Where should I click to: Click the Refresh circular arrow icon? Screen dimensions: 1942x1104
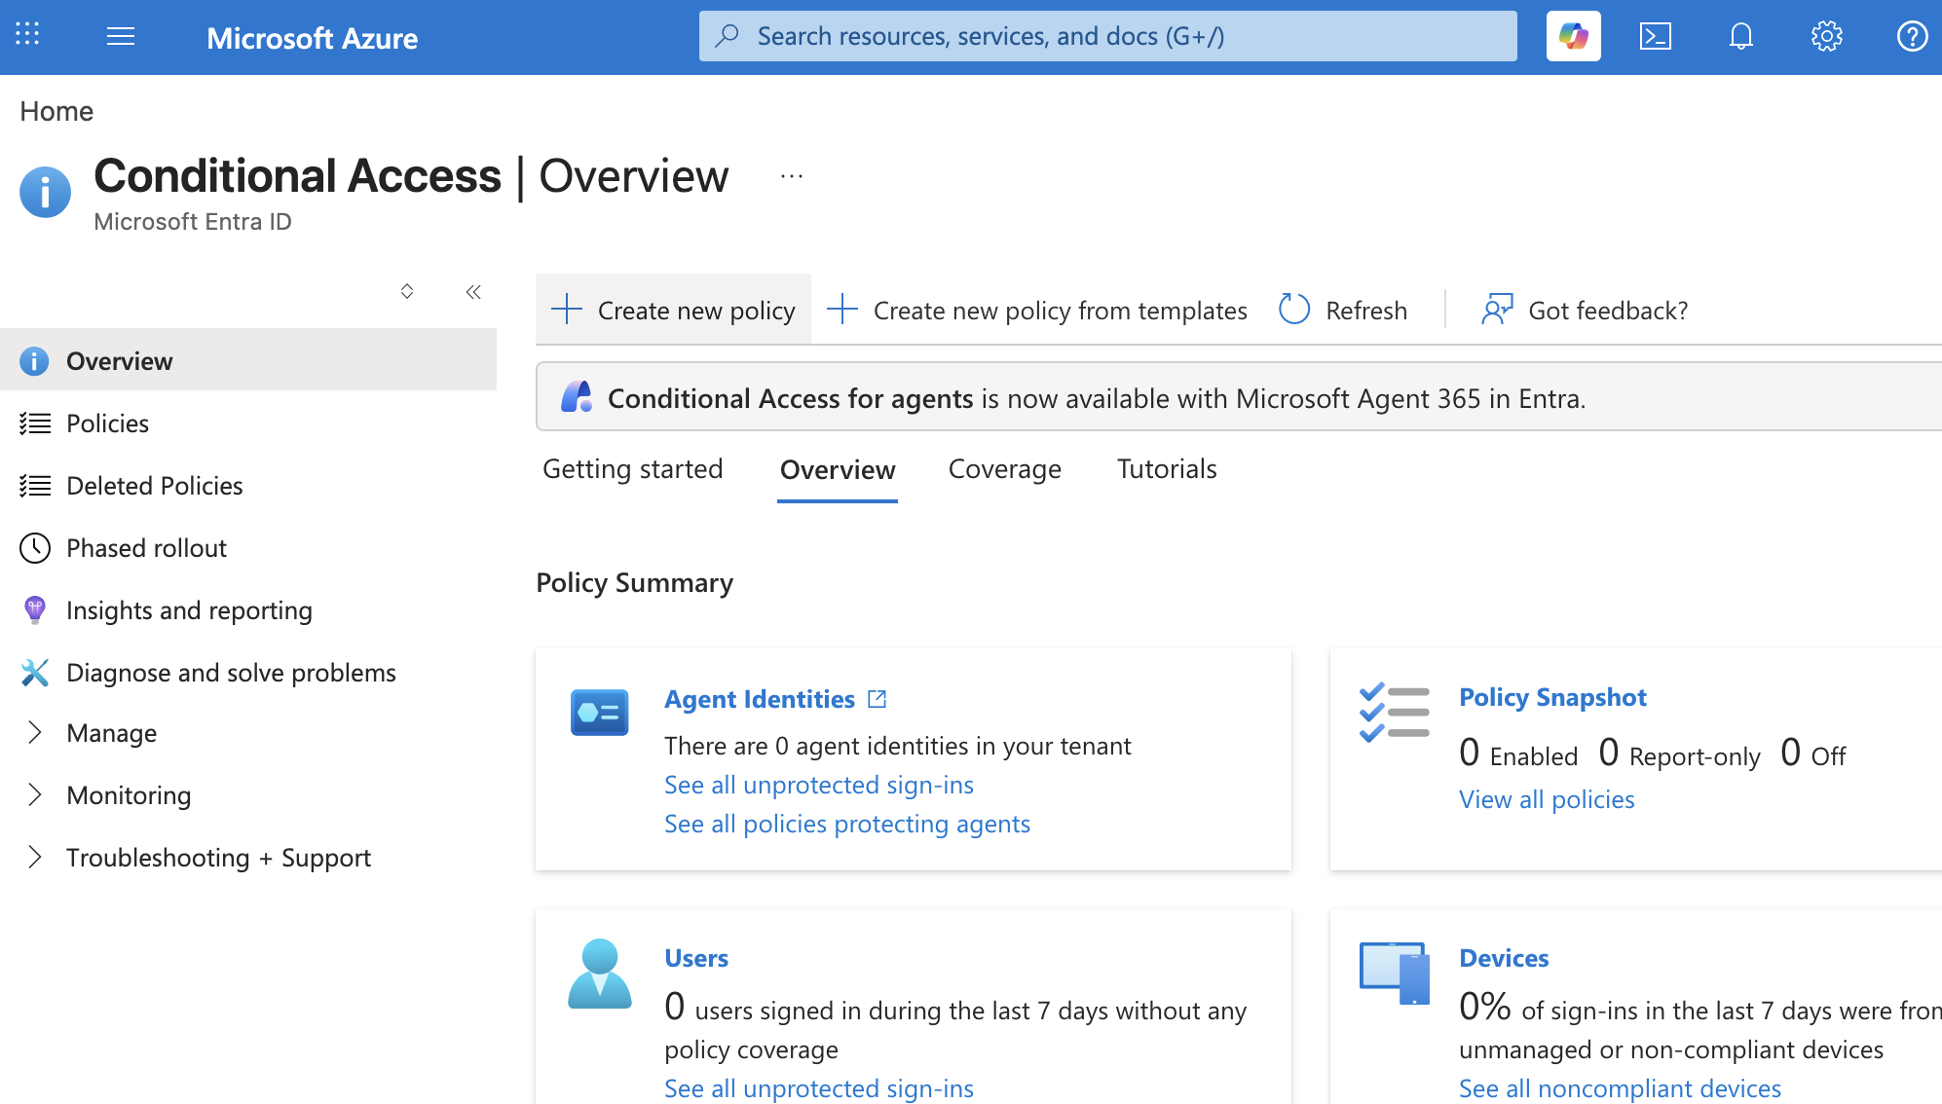tap(1294, 310)
